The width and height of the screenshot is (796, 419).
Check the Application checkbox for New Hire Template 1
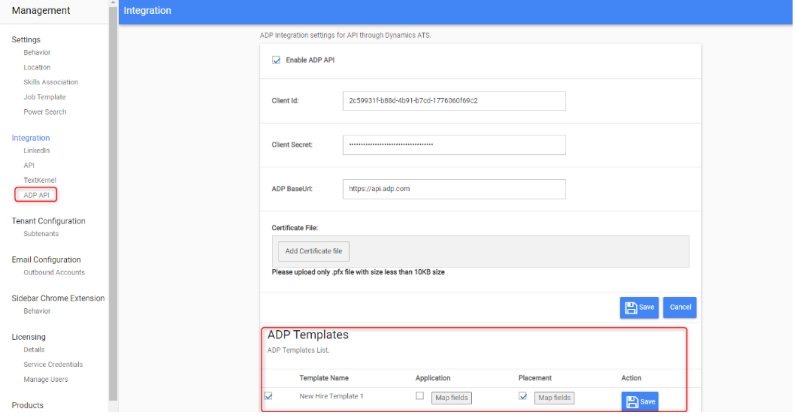(x=420, y=396)
